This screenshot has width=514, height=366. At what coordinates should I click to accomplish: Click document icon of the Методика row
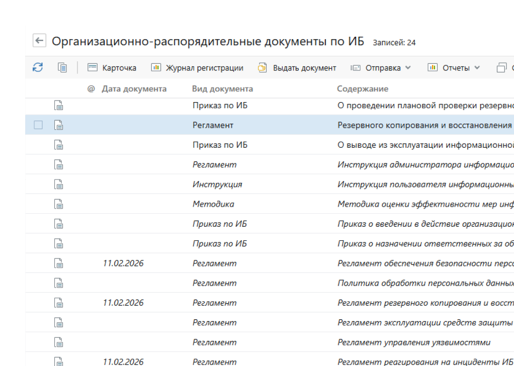(58, 204)
